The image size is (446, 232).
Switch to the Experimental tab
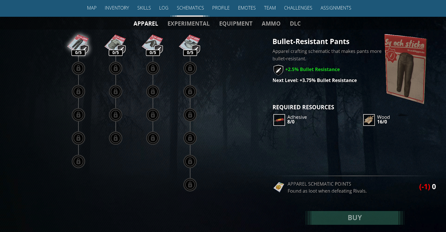click(188, 24)
